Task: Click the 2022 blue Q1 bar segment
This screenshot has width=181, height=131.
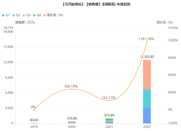Action: (147, 115)
